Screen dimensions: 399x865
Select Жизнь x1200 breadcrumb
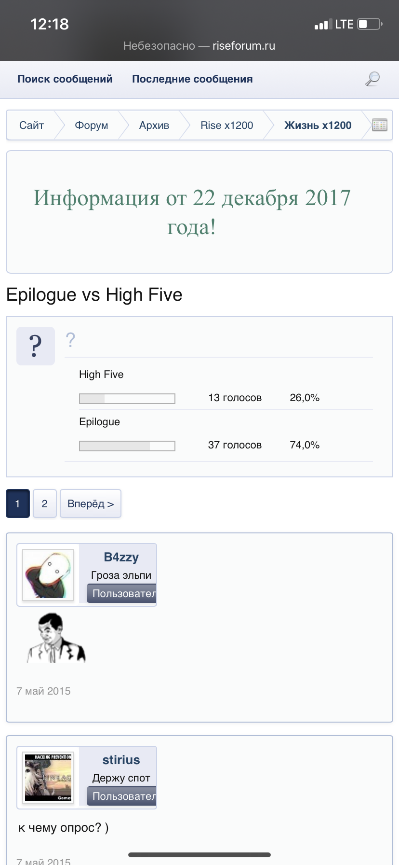(318, 126)
